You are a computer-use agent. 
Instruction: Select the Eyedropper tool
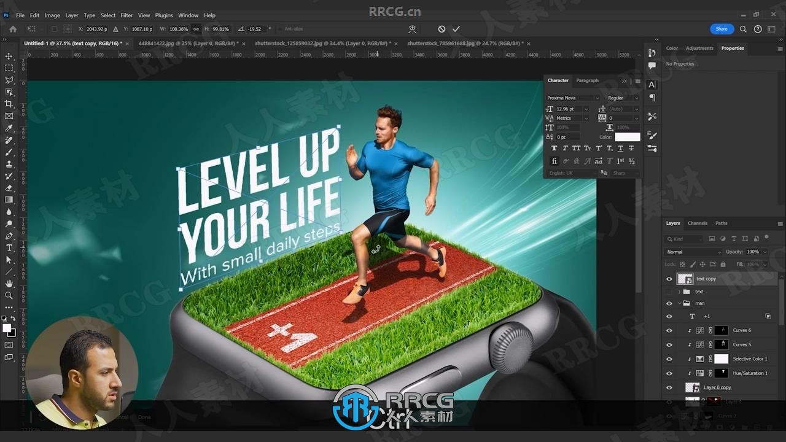coord(9,128)
